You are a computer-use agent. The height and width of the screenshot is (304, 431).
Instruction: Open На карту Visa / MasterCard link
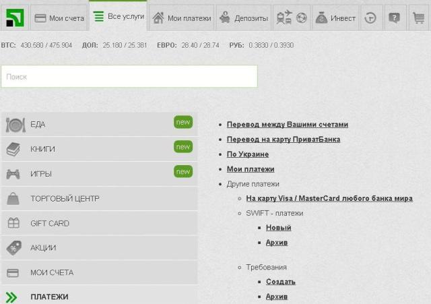329,198
